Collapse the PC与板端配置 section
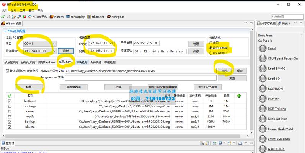This screenshot has height=153, width=305. (x=5, y=31)
